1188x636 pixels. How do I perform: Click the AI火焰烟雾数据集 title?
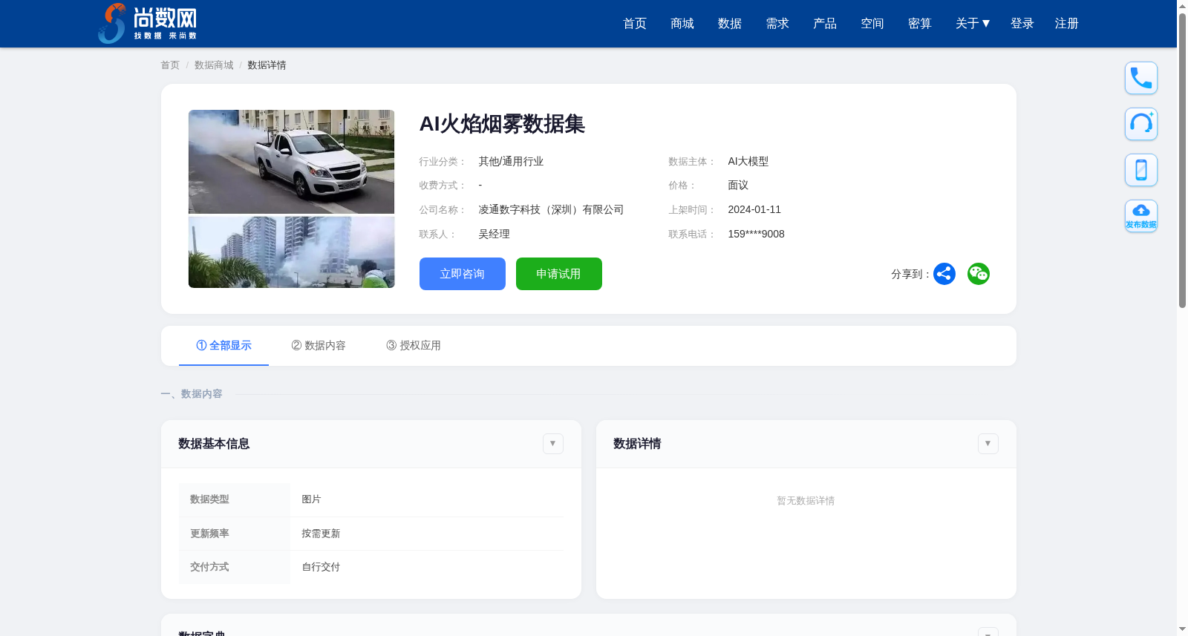coord(502,124)
